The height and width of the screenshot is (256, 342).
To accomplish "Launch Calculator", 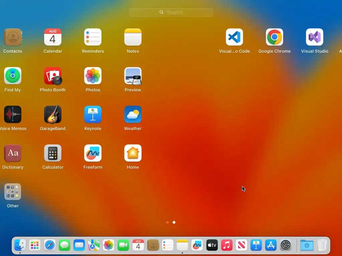I will click(x=53, y=153).
